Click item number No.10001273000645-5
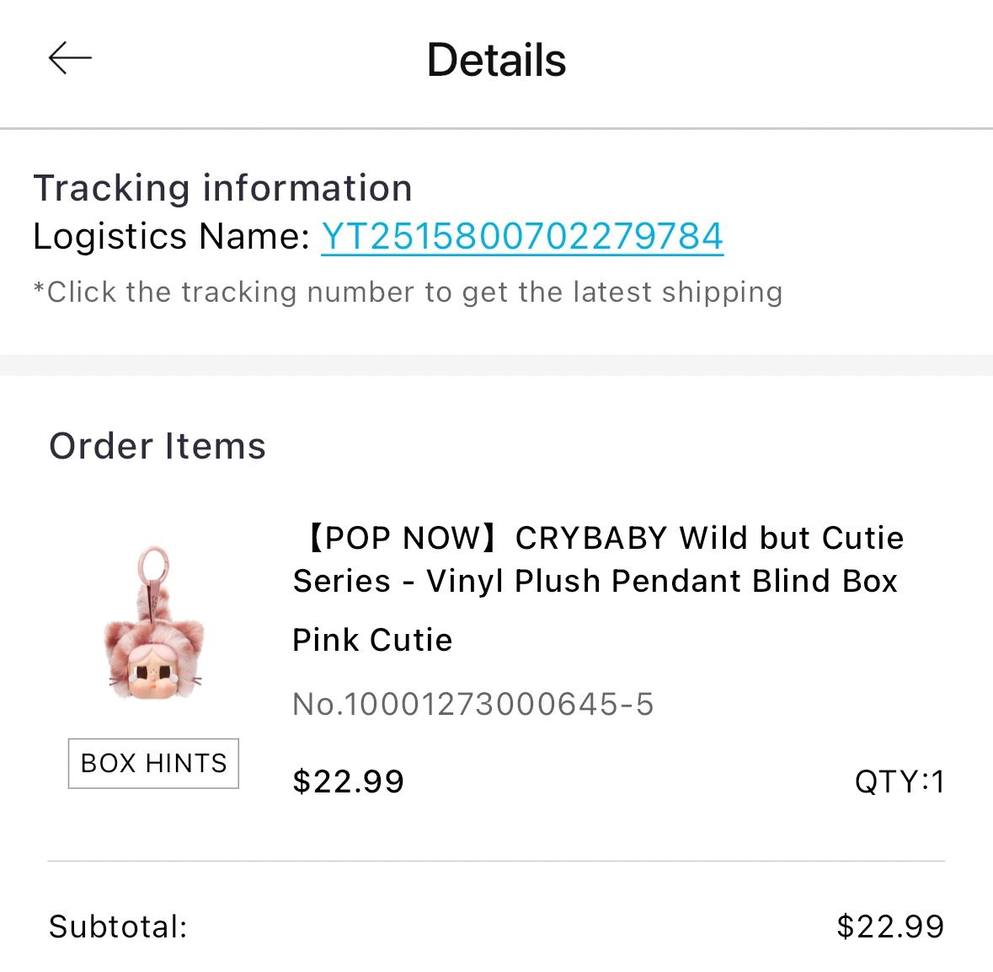993x972 pixels. tap(472, 704)
